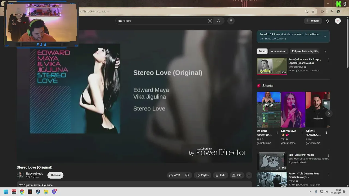Open the 'Patron - Yola Devam' video title
The width and height of the screenshot is (349, 196).
click(x=303, y=175)
